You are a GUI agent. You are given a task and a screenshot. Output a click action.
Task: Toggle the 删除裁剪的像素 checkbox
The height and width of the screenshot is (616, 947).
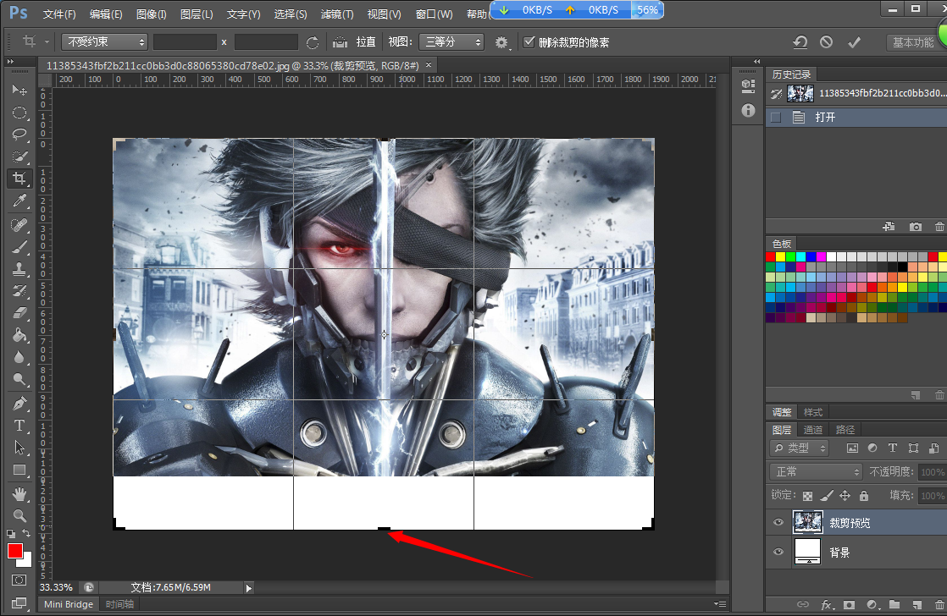point(529,41)
